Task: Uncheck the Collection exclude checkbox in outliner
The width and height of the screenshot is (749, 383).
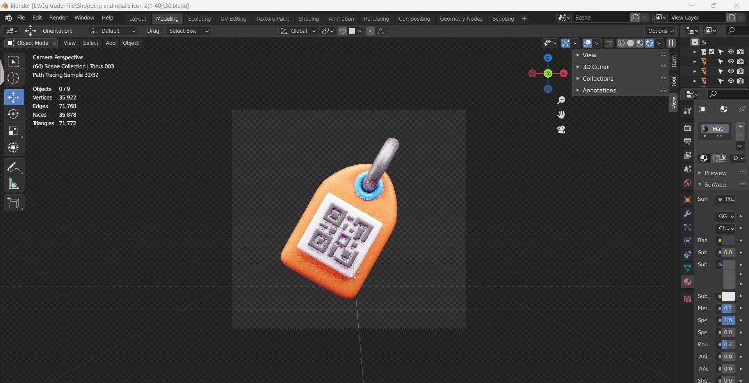Action: [711, 52]
